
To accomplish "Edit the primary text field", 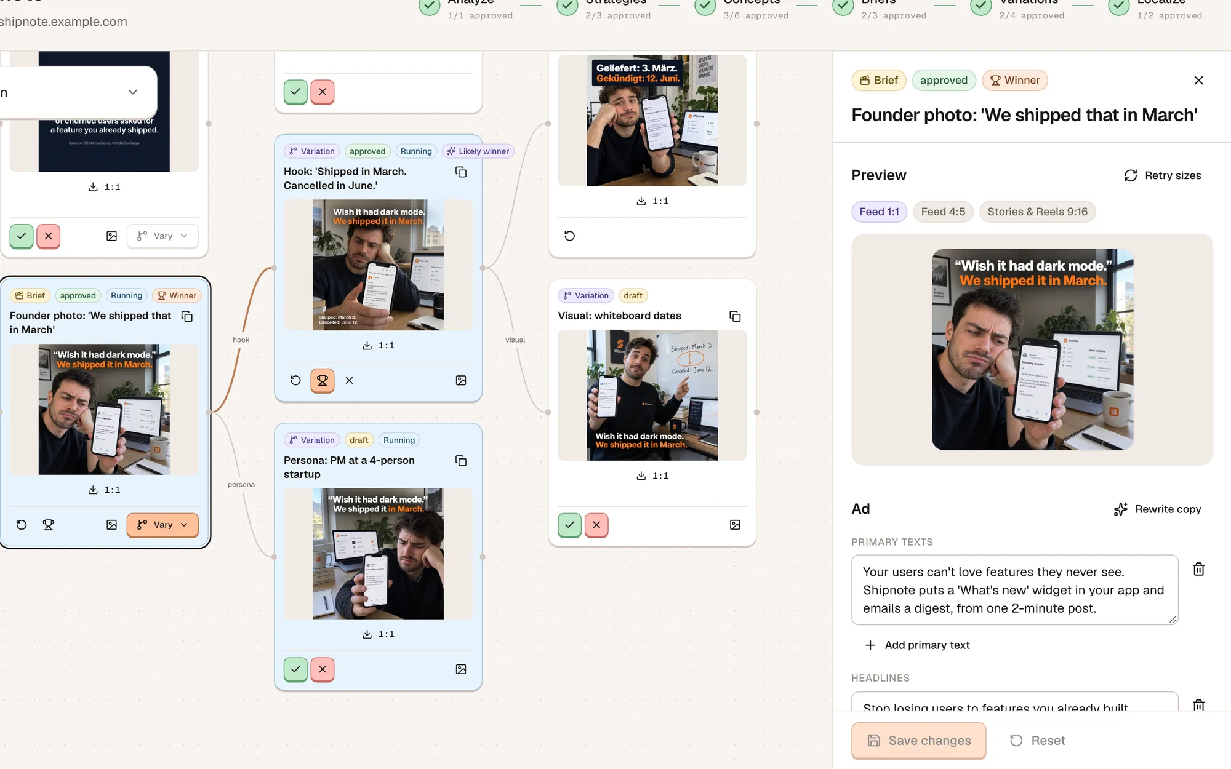I will [x=1014, y=590].
